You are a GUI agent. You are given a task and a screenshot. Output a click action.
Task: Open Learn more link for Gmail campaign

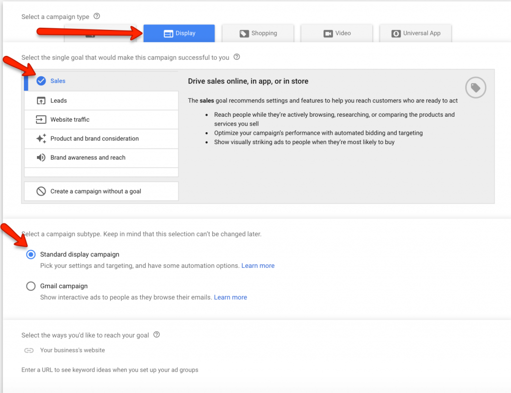tap(230, 297)
